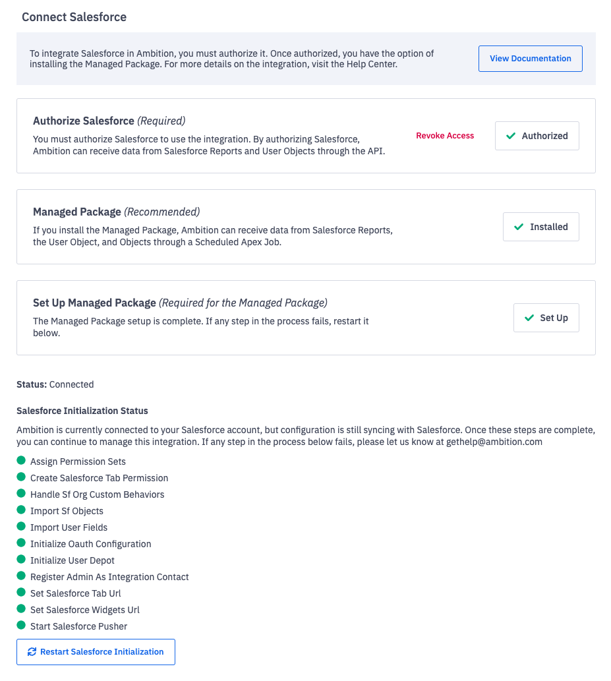Viewport: 611px width, 681px height.
Task: Click green dot beside Import User Fields
Action: tap(21, 527)
